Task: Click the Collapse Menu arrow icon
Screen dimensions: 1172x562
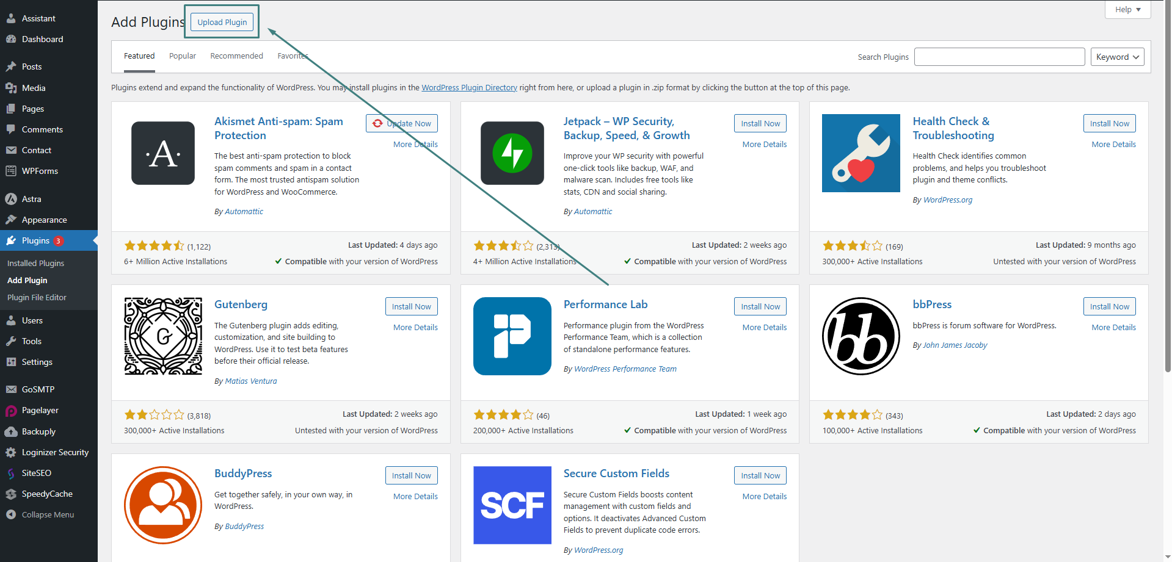Action: click(x=11, y=514)
